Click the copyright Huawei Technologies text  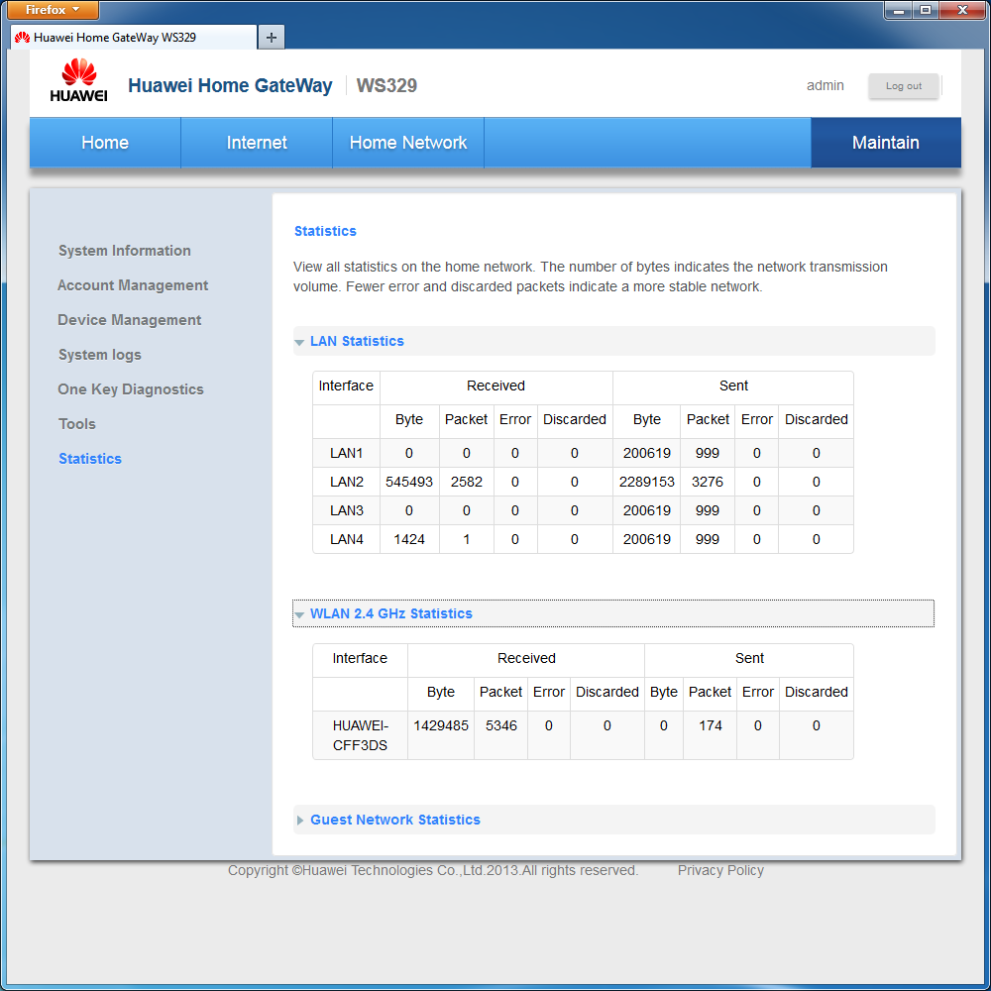tap(433, 871)
